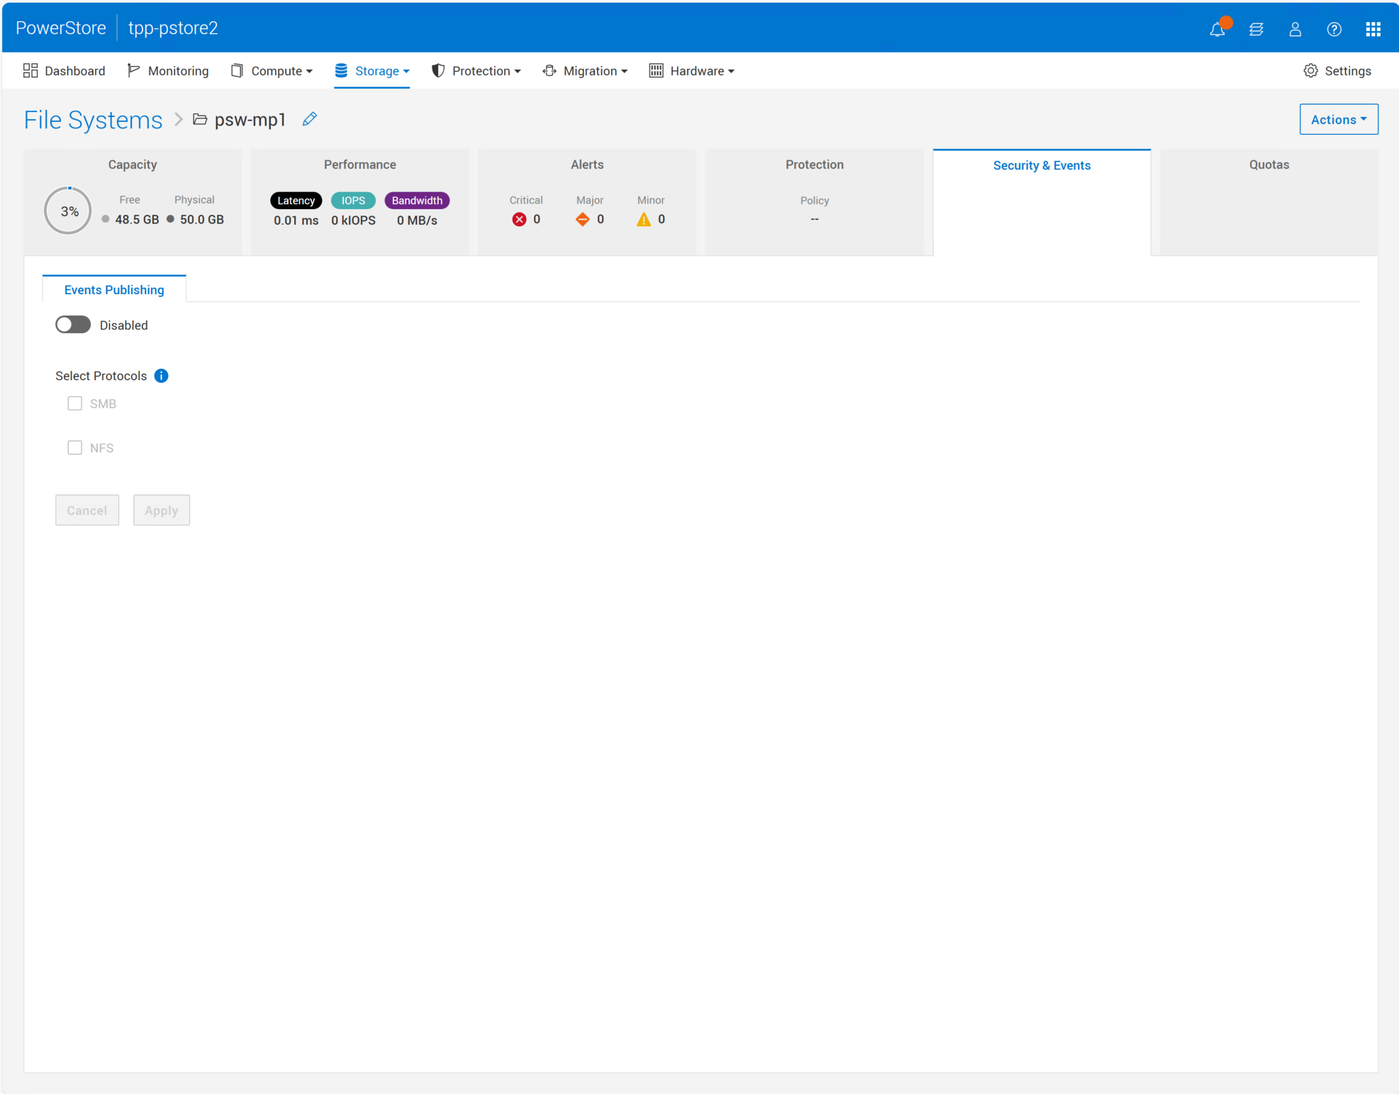Open the apps grid icon
Image resolution: width=1399 pixels, height=1094 pixels.
[1373, 29]
